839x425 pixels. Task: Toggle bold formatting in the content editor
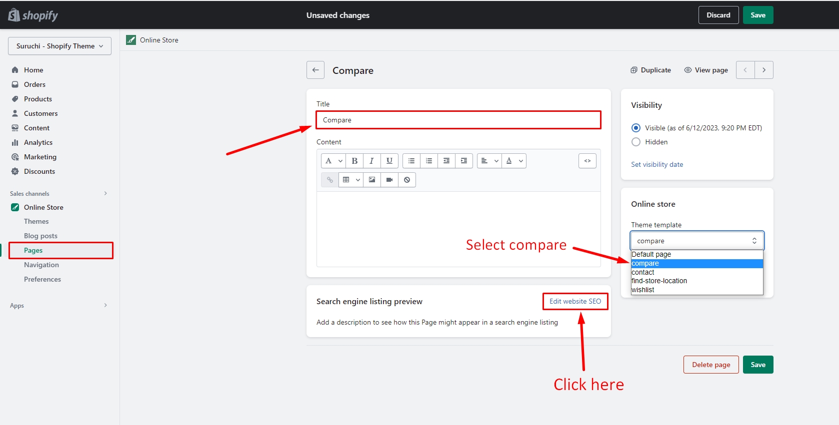pos(354,161)
